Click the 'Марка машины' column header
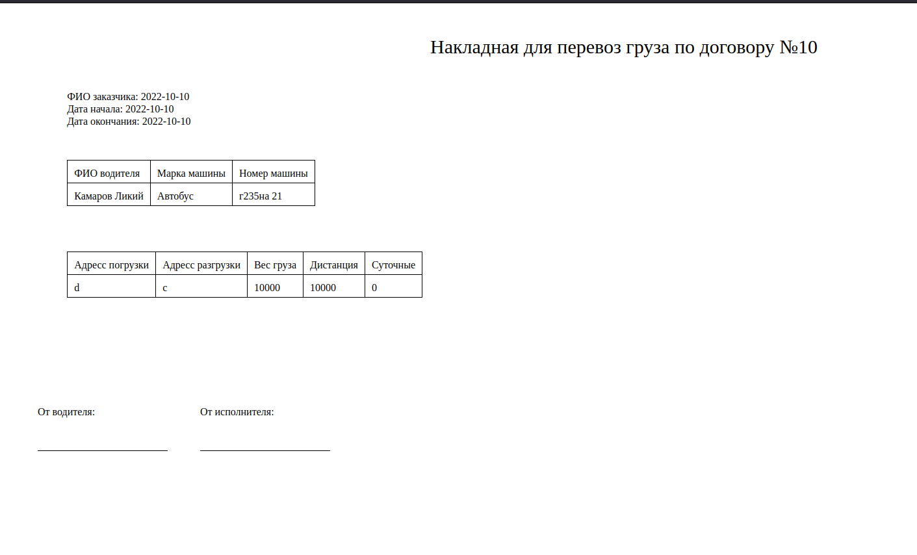Viewport: 917px width, 555px height. tap(191, 172)
